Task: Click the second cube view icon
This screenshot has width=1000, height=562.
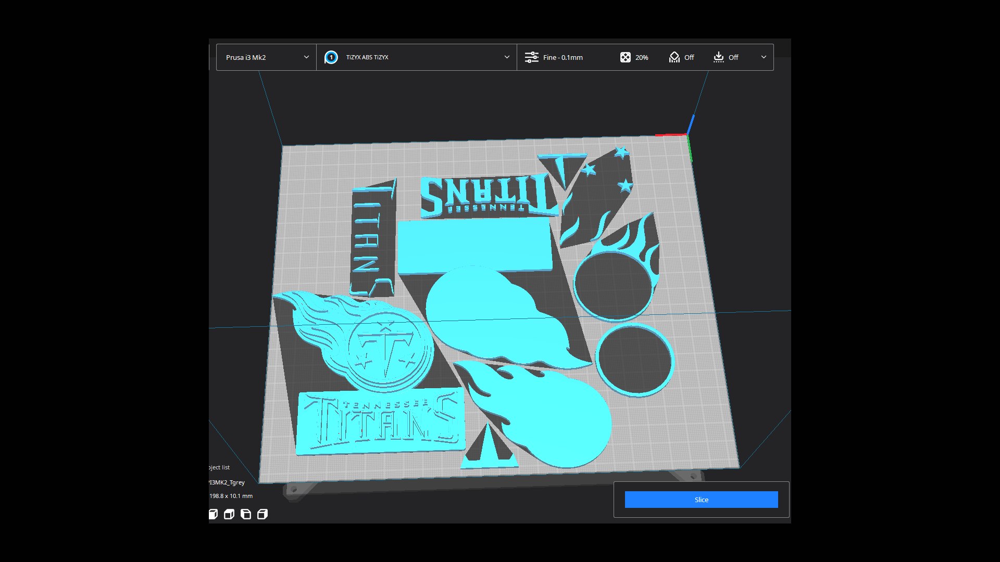Action: [x=229, y=514]
